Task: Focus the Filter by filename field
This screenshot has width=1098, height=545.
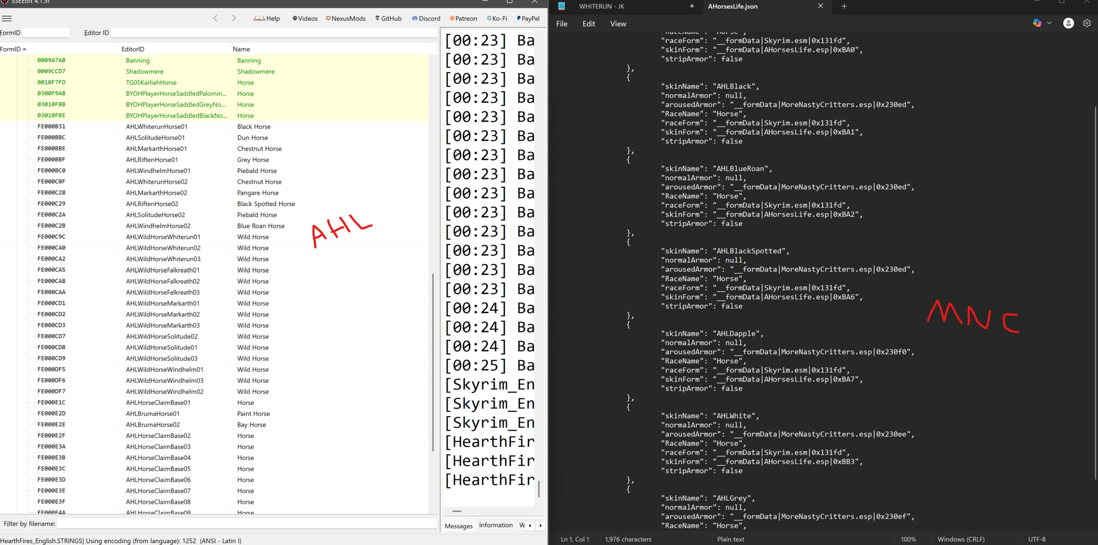Action: 247,524
